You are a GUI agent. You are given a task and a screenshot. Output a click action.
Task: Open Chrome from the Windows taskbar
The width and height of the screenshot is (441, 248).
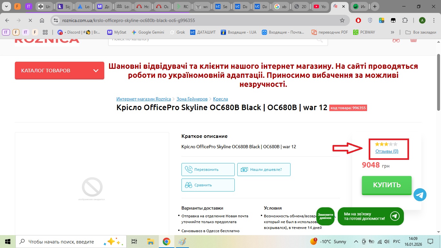tap(166, 242)
